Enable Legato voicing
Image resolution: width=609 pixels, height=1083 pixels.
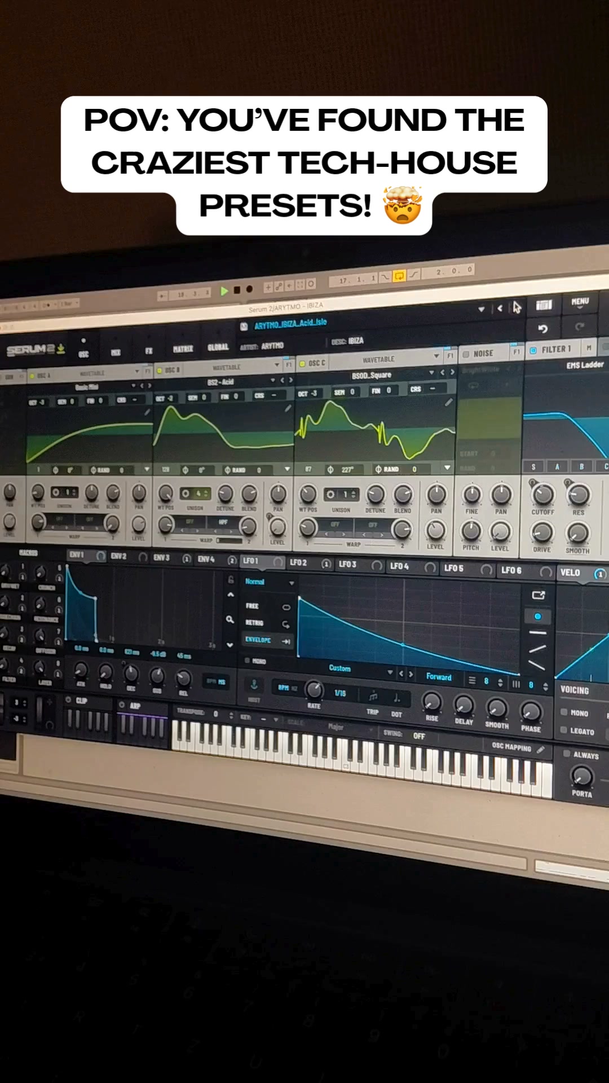point(564,730)
